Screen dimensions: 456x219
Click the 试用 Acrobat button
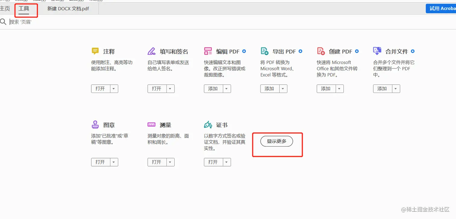(x=441, y=8)
